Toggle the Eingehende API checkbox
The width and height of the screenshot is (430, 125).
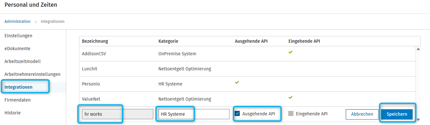pos(291,113)
